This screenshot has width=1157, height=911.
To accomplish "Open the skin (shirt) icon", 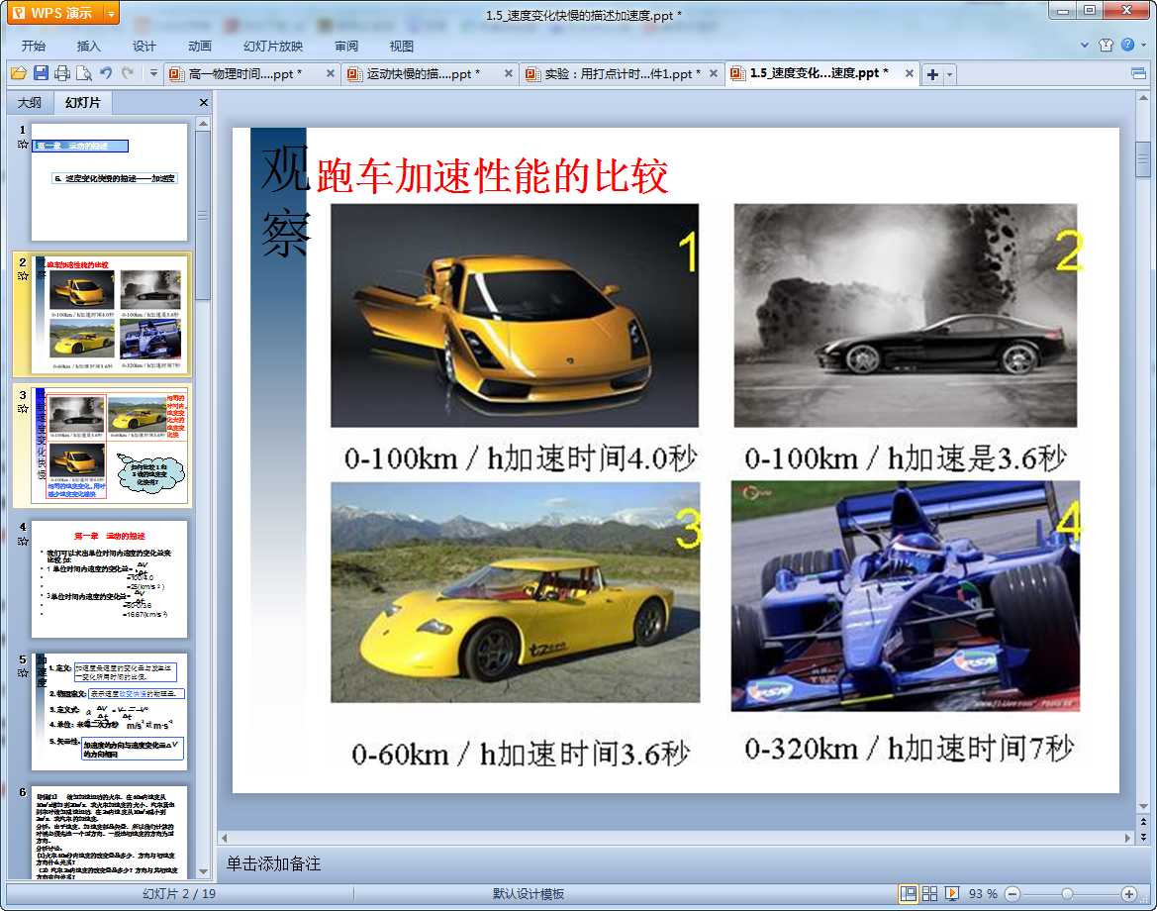I will 1107,46.
